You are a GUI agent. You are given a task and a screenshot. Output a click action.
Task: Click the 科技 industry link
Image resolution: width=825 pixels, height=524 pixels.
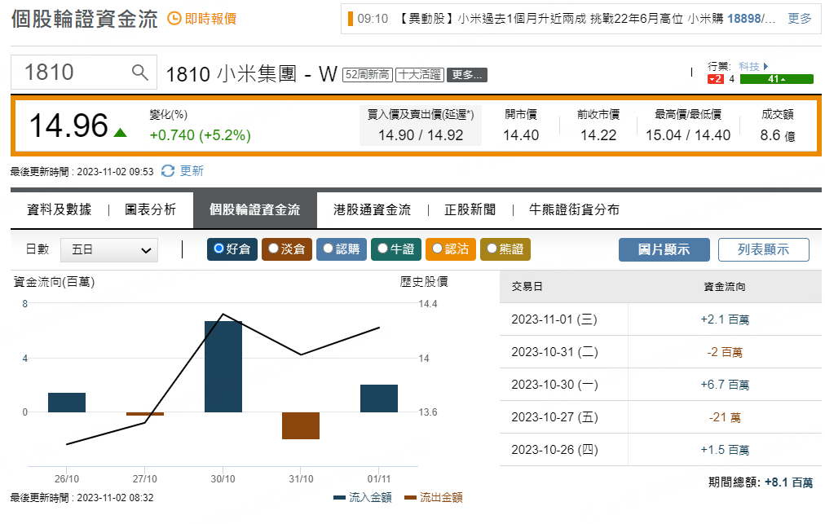click(749, 66)
